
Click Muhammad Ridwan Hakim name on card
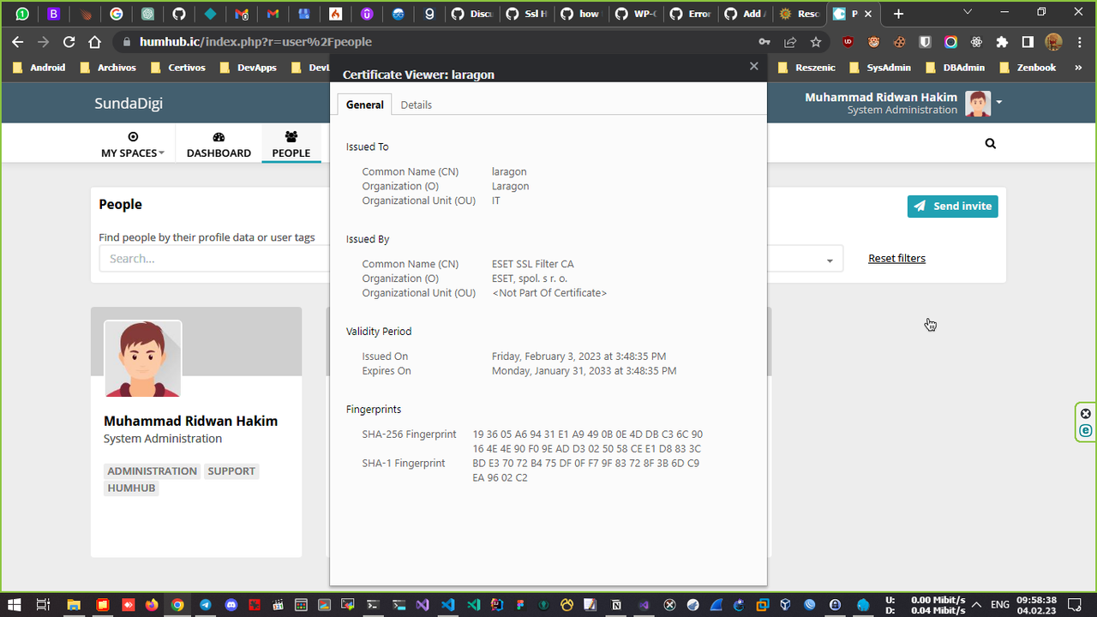[x=190, y=421]
